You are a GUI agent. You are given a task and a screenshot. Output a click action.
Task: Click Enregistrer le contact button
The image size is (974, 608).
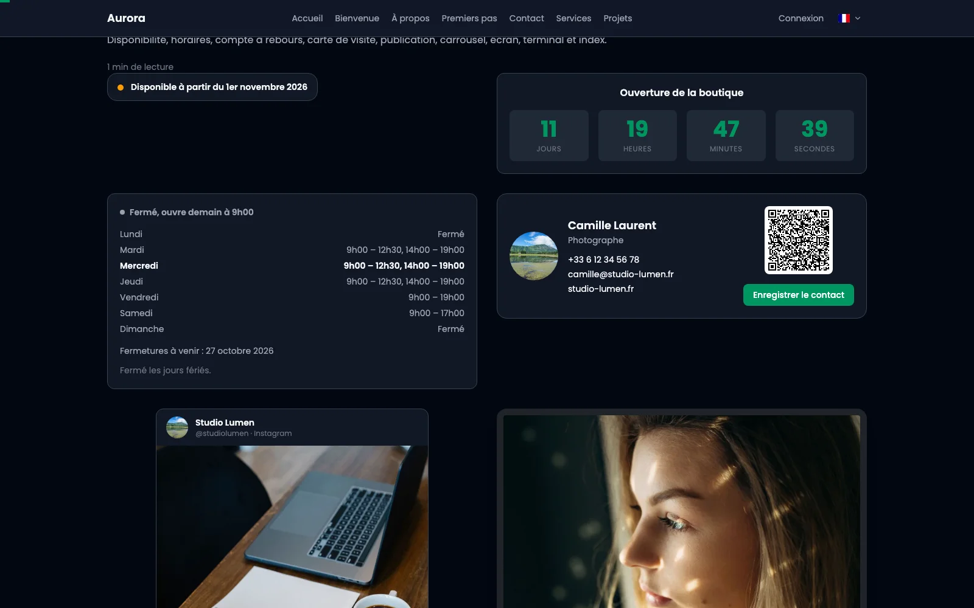coord(798,295)
